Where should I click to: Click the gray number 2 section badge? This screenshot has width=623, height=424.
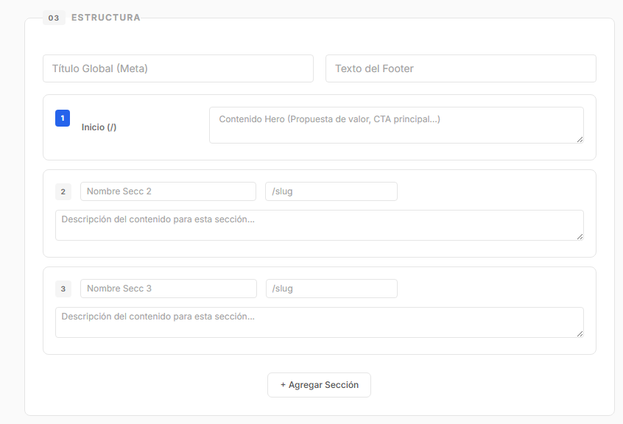tap(63, 192)
